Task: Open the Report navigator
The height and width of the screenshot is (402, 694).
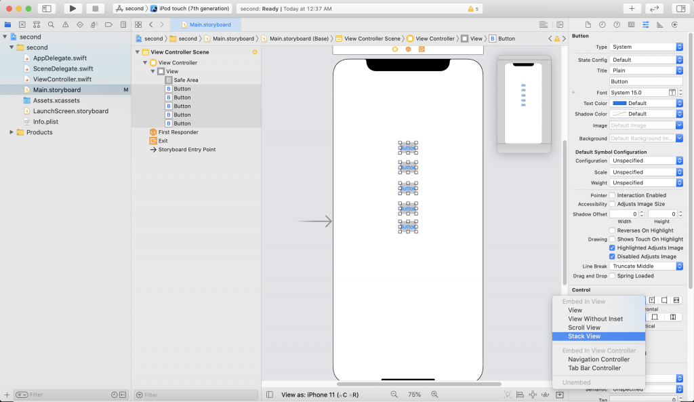Action: coord(123,25)
